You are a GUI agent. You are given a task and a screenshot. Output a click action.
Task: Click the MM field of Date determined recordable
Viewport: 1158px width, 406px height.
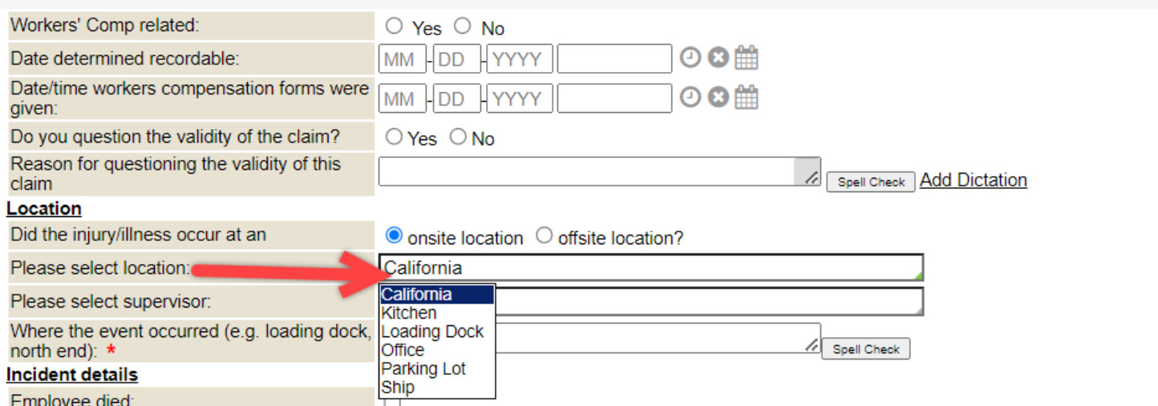pyautogui.click(x=402, y=59)
